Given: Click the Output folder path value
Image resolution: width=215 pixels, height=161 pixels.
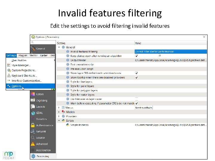Looking at the screenshot, I should click(171, 60).
